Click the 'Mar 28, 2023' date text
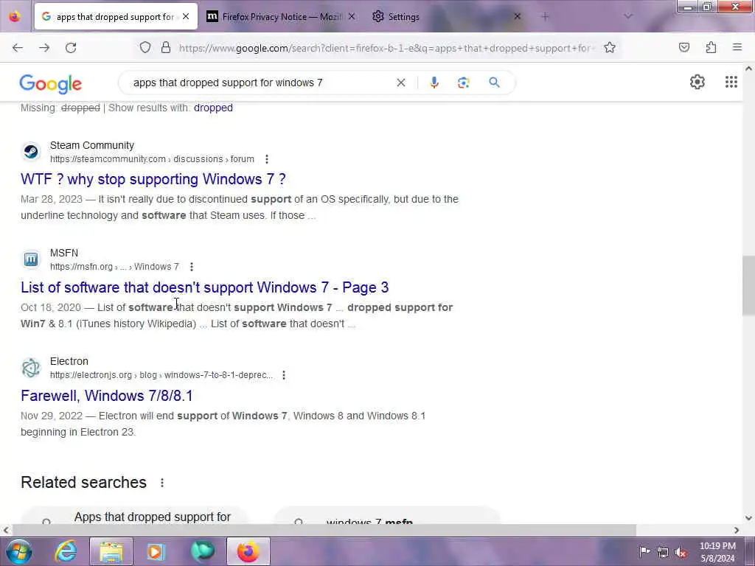 tap(52, 199)
